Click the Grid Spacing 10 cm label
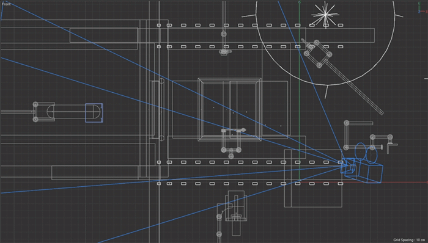 409,240
